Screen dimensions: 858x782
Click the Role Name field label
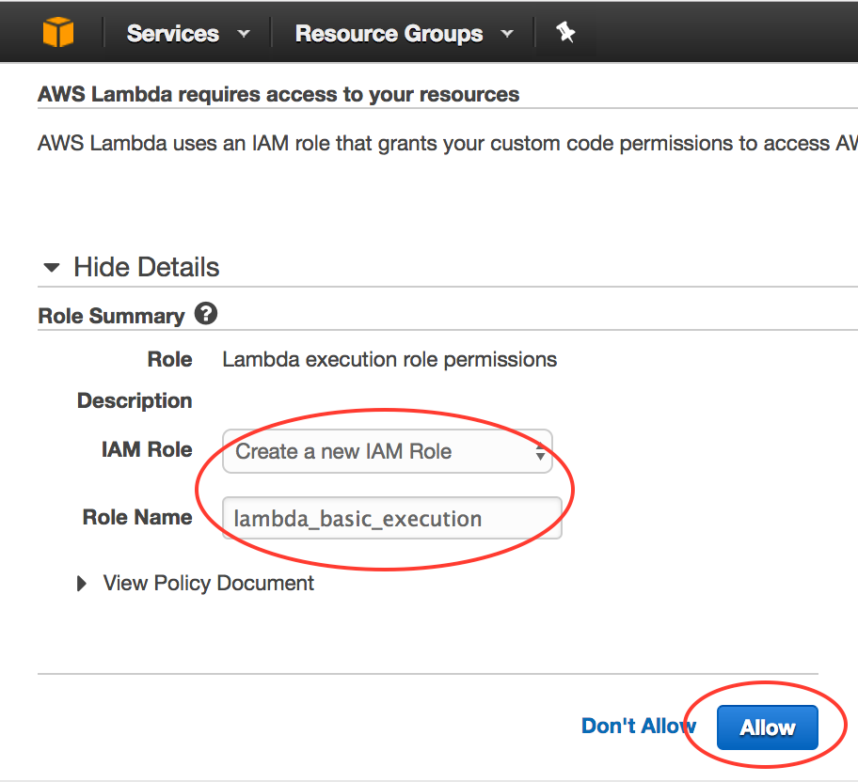pos(137,517)
